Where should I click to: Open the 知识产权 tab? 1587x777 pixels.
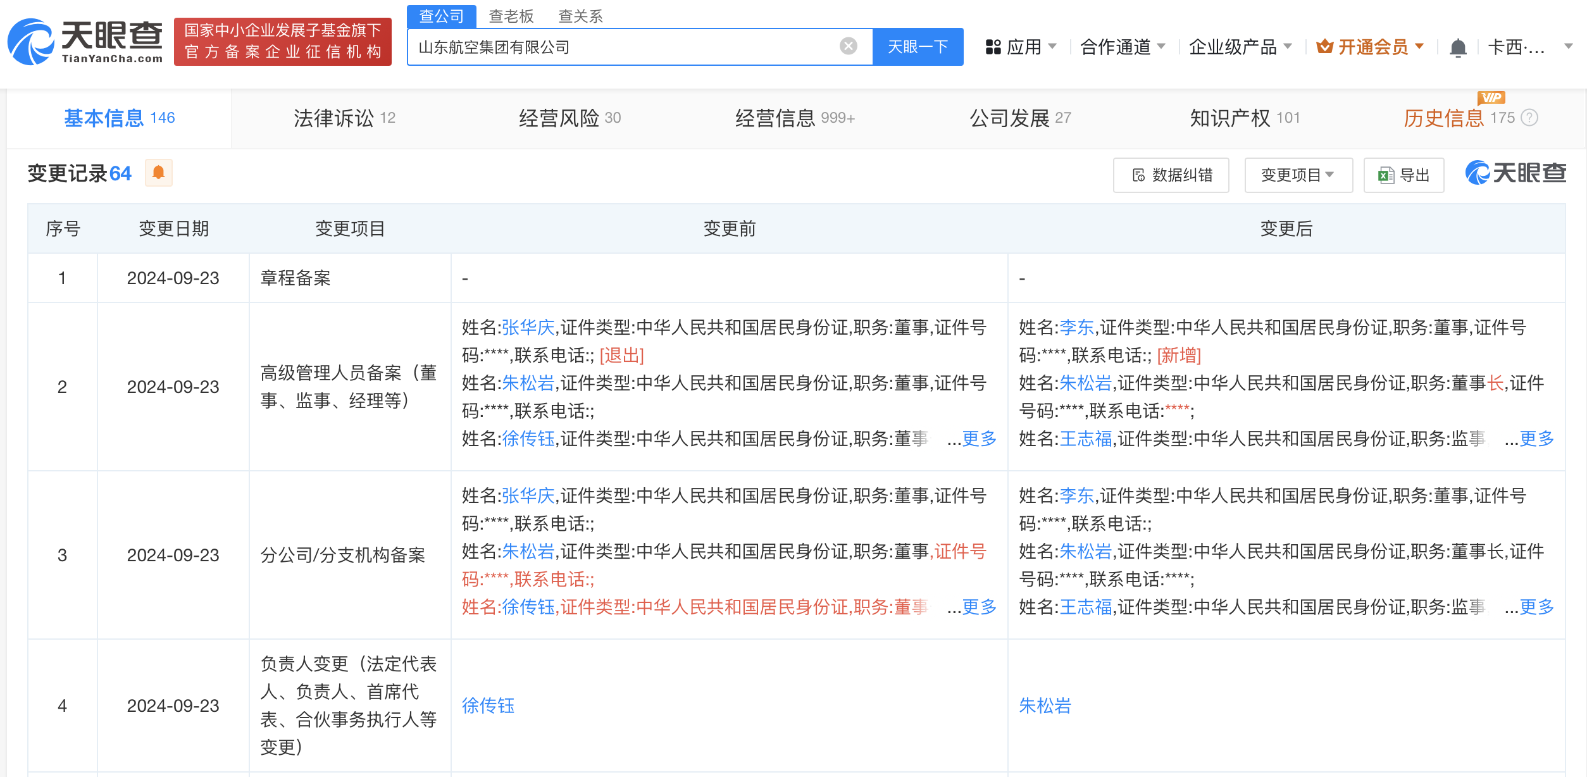point(1245,118)
